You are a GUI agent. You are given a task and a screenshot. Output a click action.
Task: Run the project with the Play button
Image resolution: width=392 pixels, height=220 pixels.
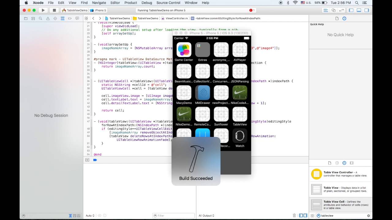point(43,10)
